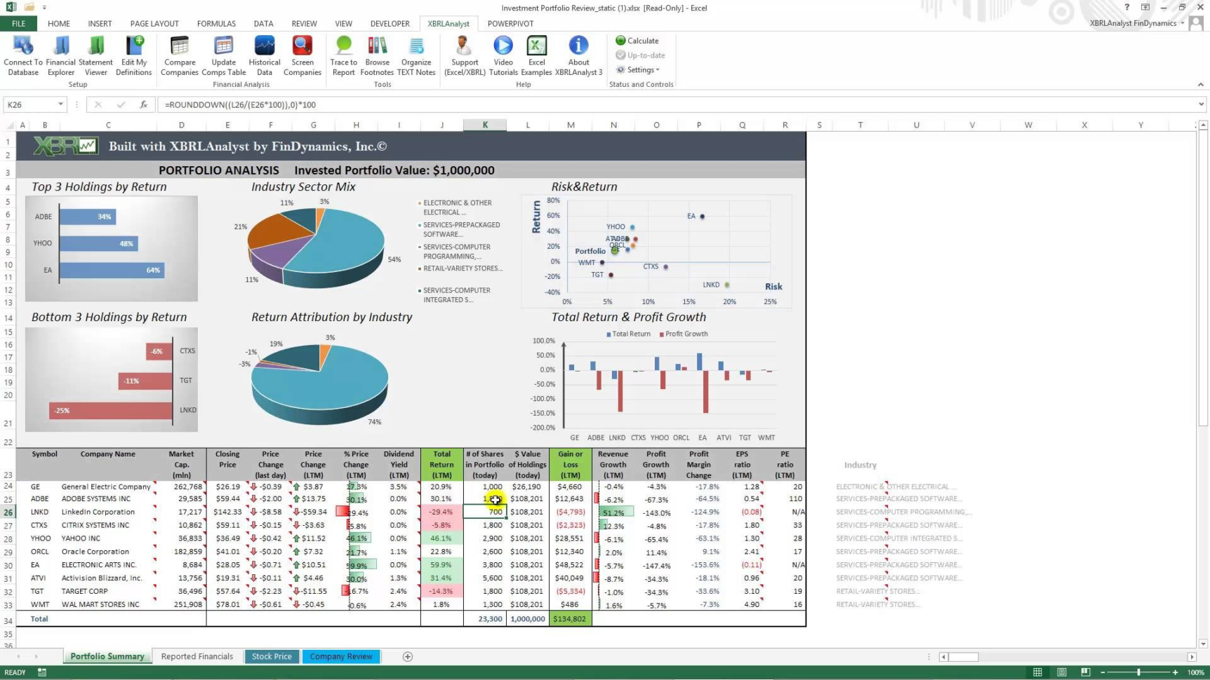Click the Historical Data icon
Image resolution: width=1210 pixels, height=680 pixels.
point(265,56)
